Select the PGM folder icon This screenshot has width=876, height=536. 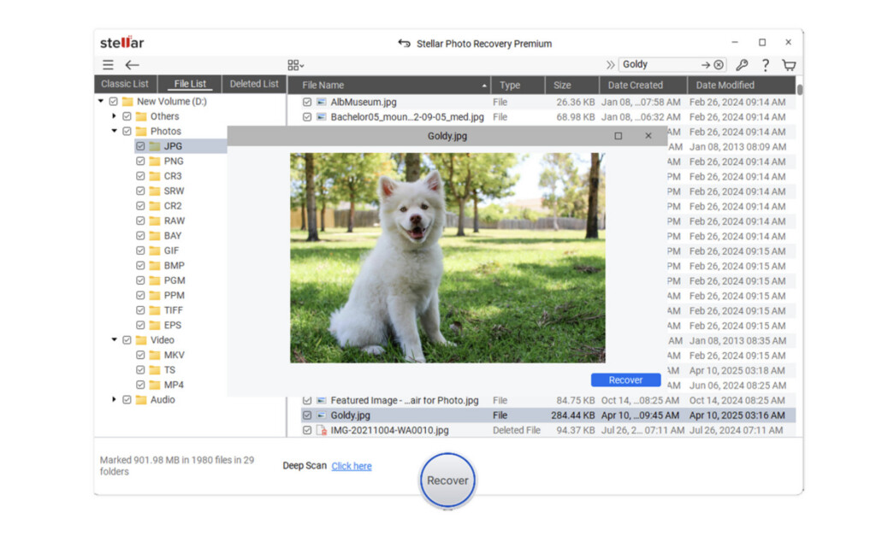click(155, 280)
